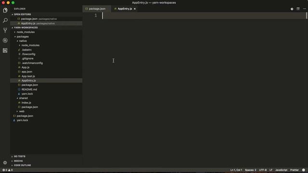Change the UTF-8 file encoding
Viewport: 308px width, 173px height.
pyautogui.click(x=263, y=170)
